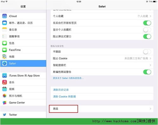Toggle 欺骗性网站警告 switch
158x125 pixels.
pos(147,72)
